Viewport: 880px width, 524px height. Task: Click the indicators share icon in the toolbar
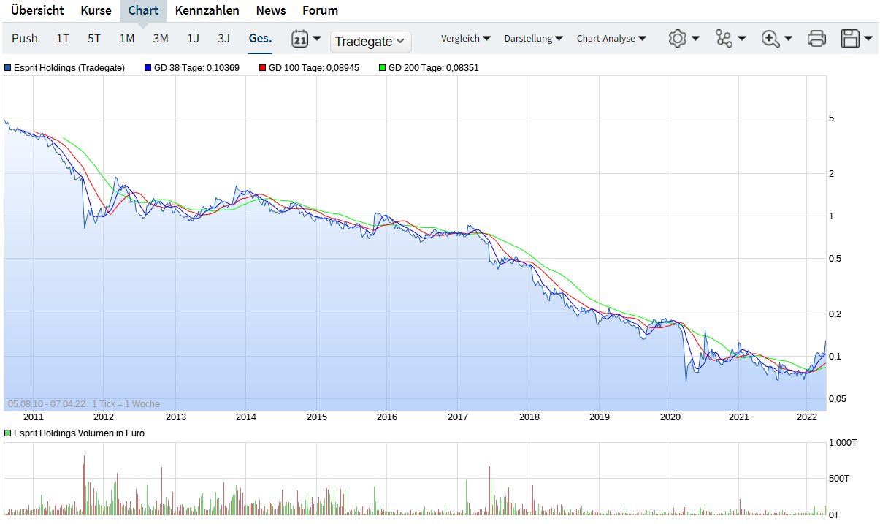(x=724, y=38)
